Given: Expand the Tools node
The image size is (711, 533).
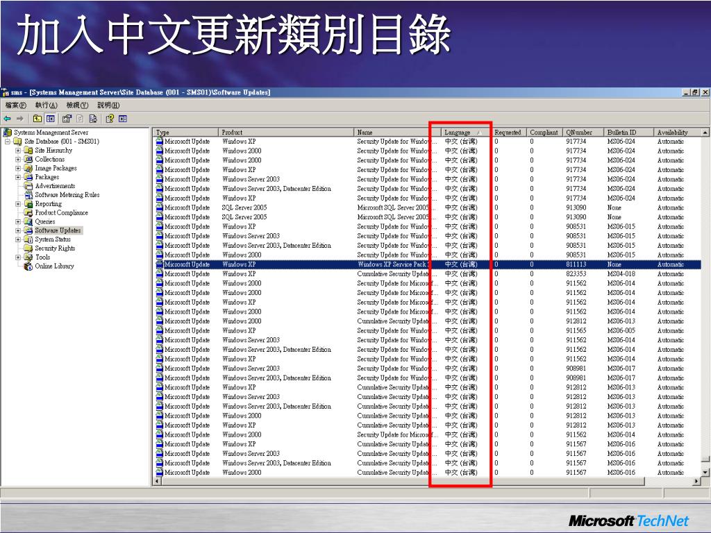Looking at the screenshot, I should coord(17,257).
